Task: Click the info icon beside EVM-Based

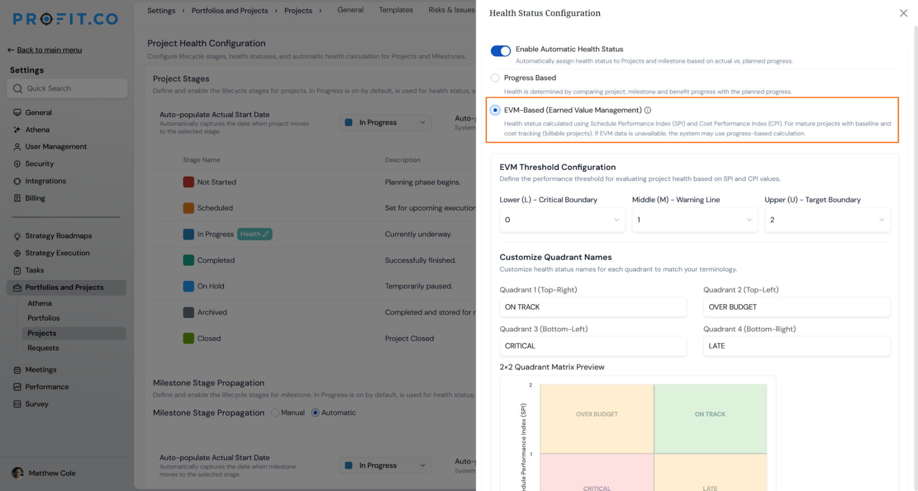Action: [x=648, y=110]
